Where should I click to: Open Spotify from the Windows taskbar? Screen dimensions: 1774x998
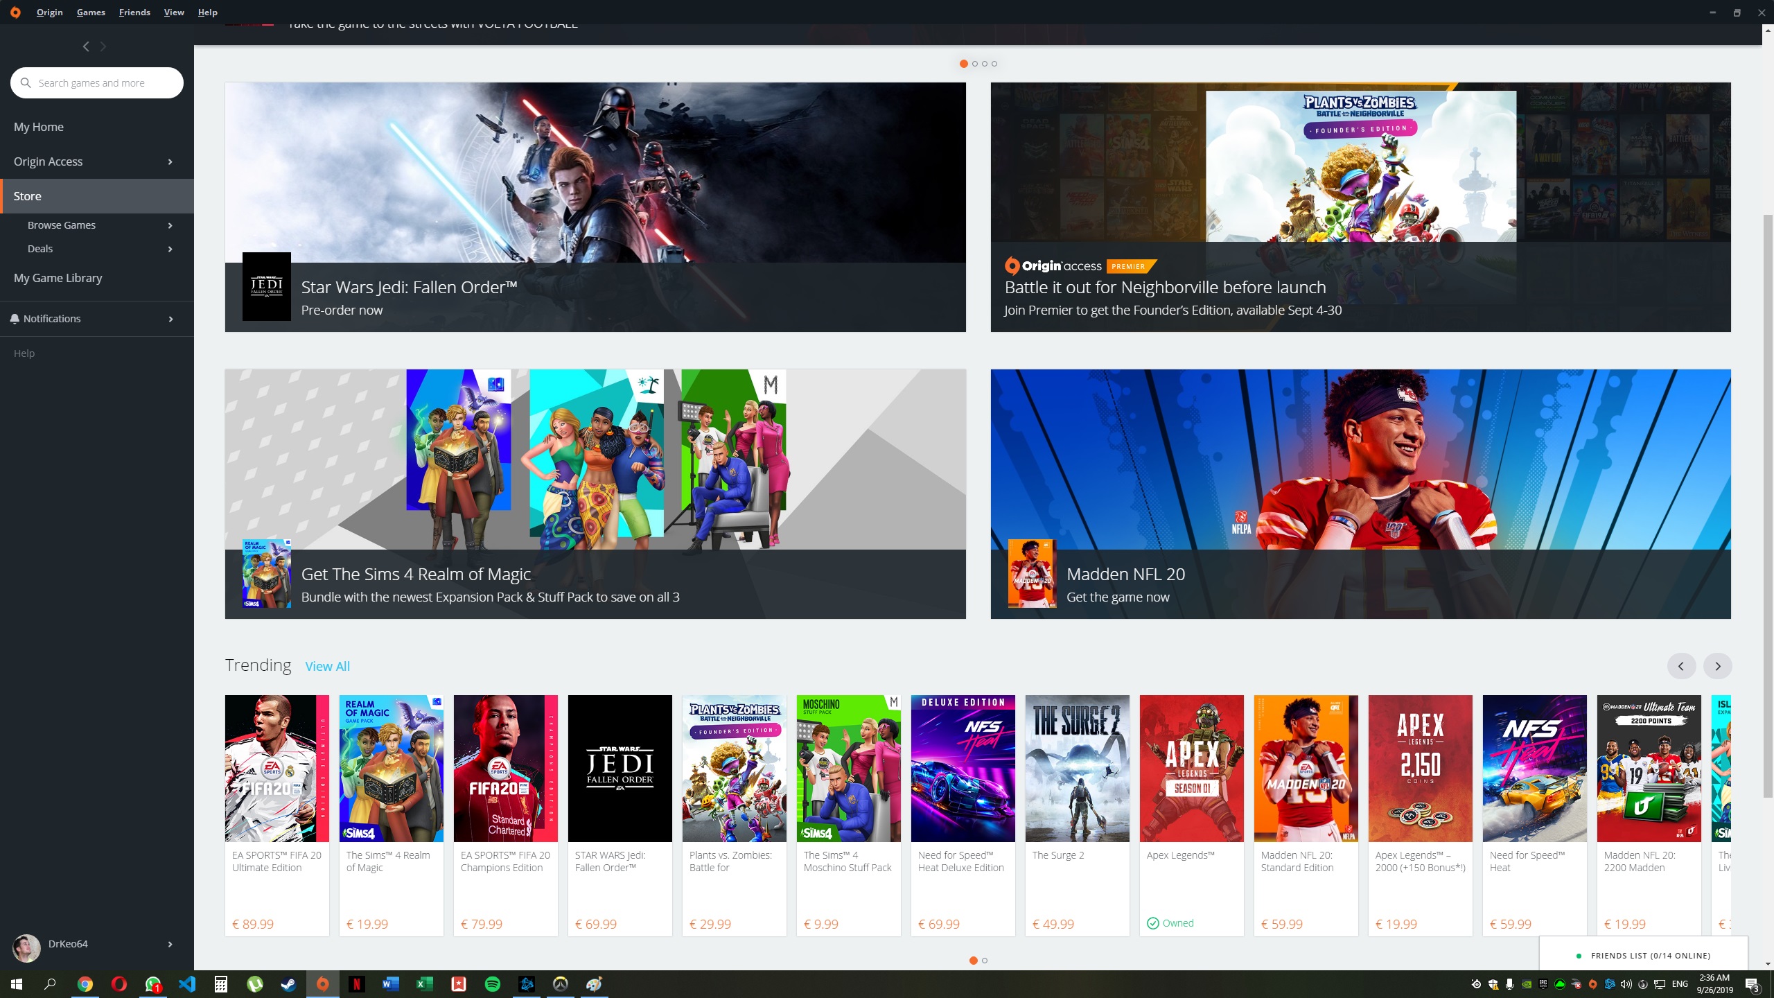[x=492, y=984]
